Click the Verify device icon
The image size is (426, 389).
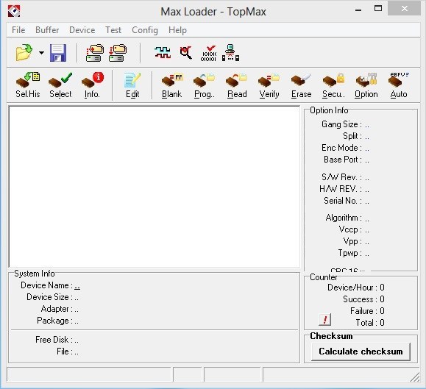(x=269, y=85)
